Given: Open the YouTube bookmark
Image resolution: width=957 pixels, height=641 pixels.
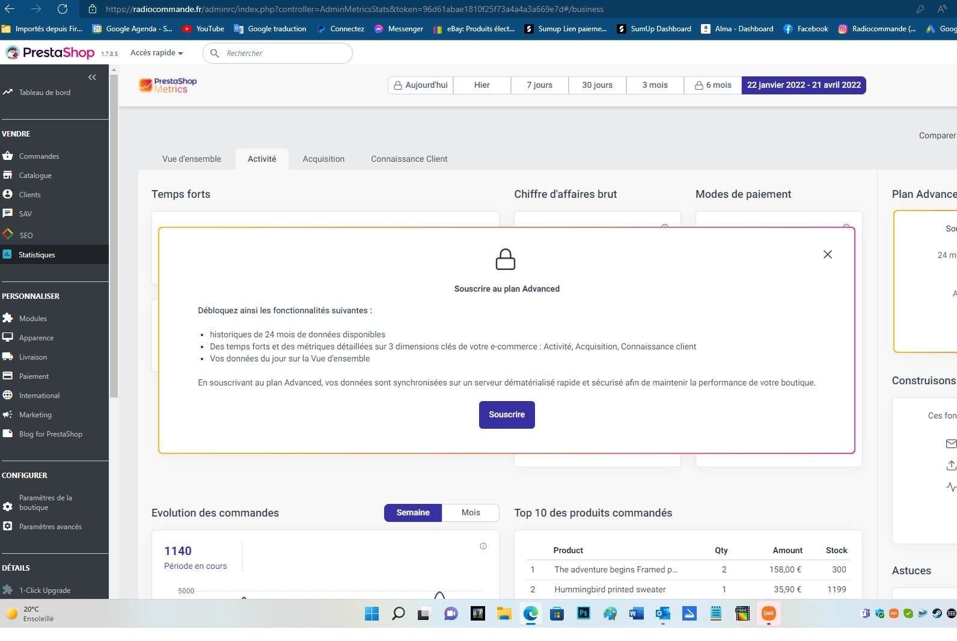Looking at the screenshot, I should pyautogui.click(x=203, y=29).
